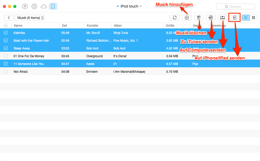Click the 5.70 MB size value
Image resolution: width=260 pixels, height=161 pixels.
coord(172,72)
